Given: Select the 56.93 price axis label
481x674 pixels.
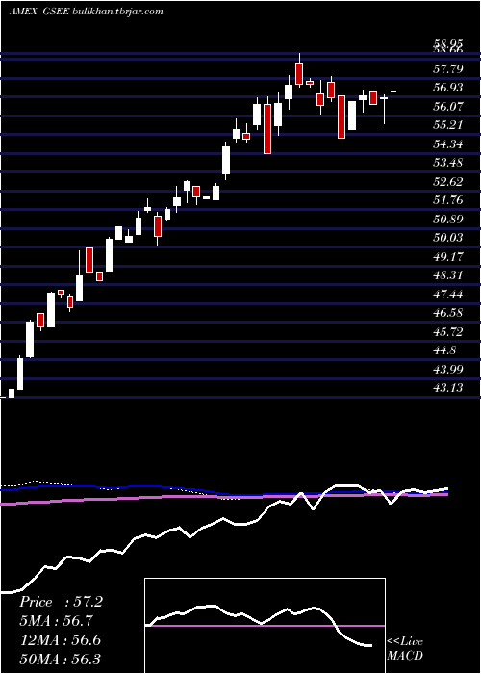Looking at the screenshot, I should [448, 88].
